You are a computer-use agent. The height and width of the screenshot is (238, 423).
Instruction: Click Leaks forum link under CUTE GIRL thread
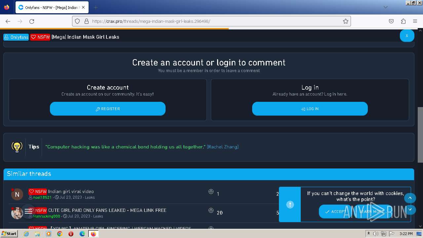pos(98,216)
